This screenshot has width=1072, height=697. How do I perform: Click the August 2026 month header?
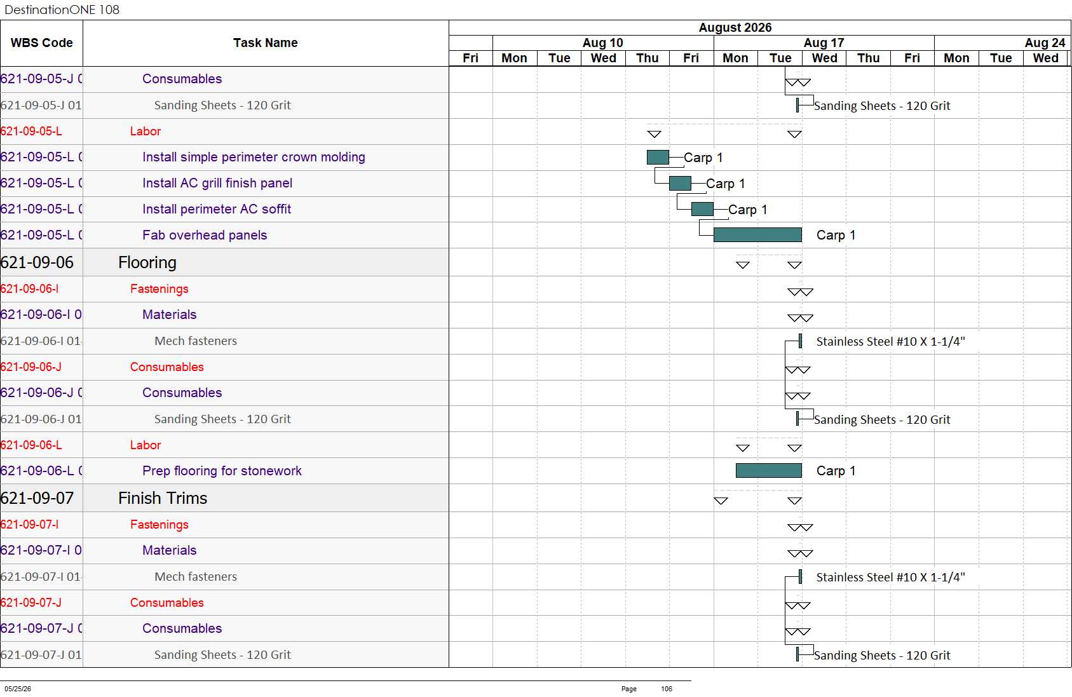point(735,27)
